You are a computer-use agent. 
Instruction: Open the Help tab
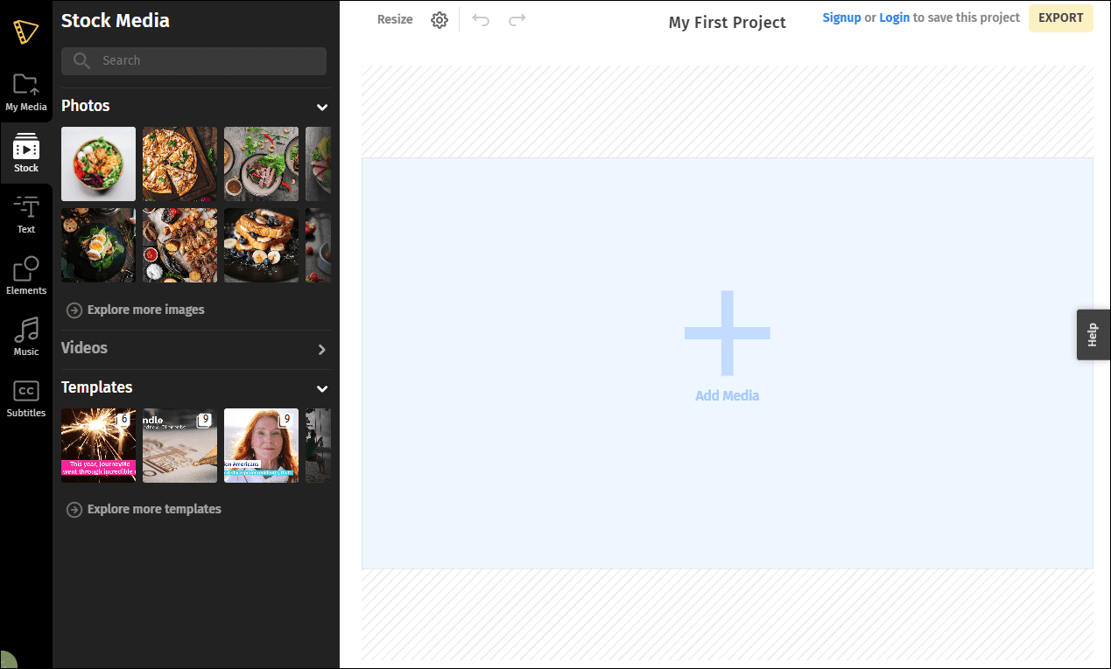(x=1093, y=334)
